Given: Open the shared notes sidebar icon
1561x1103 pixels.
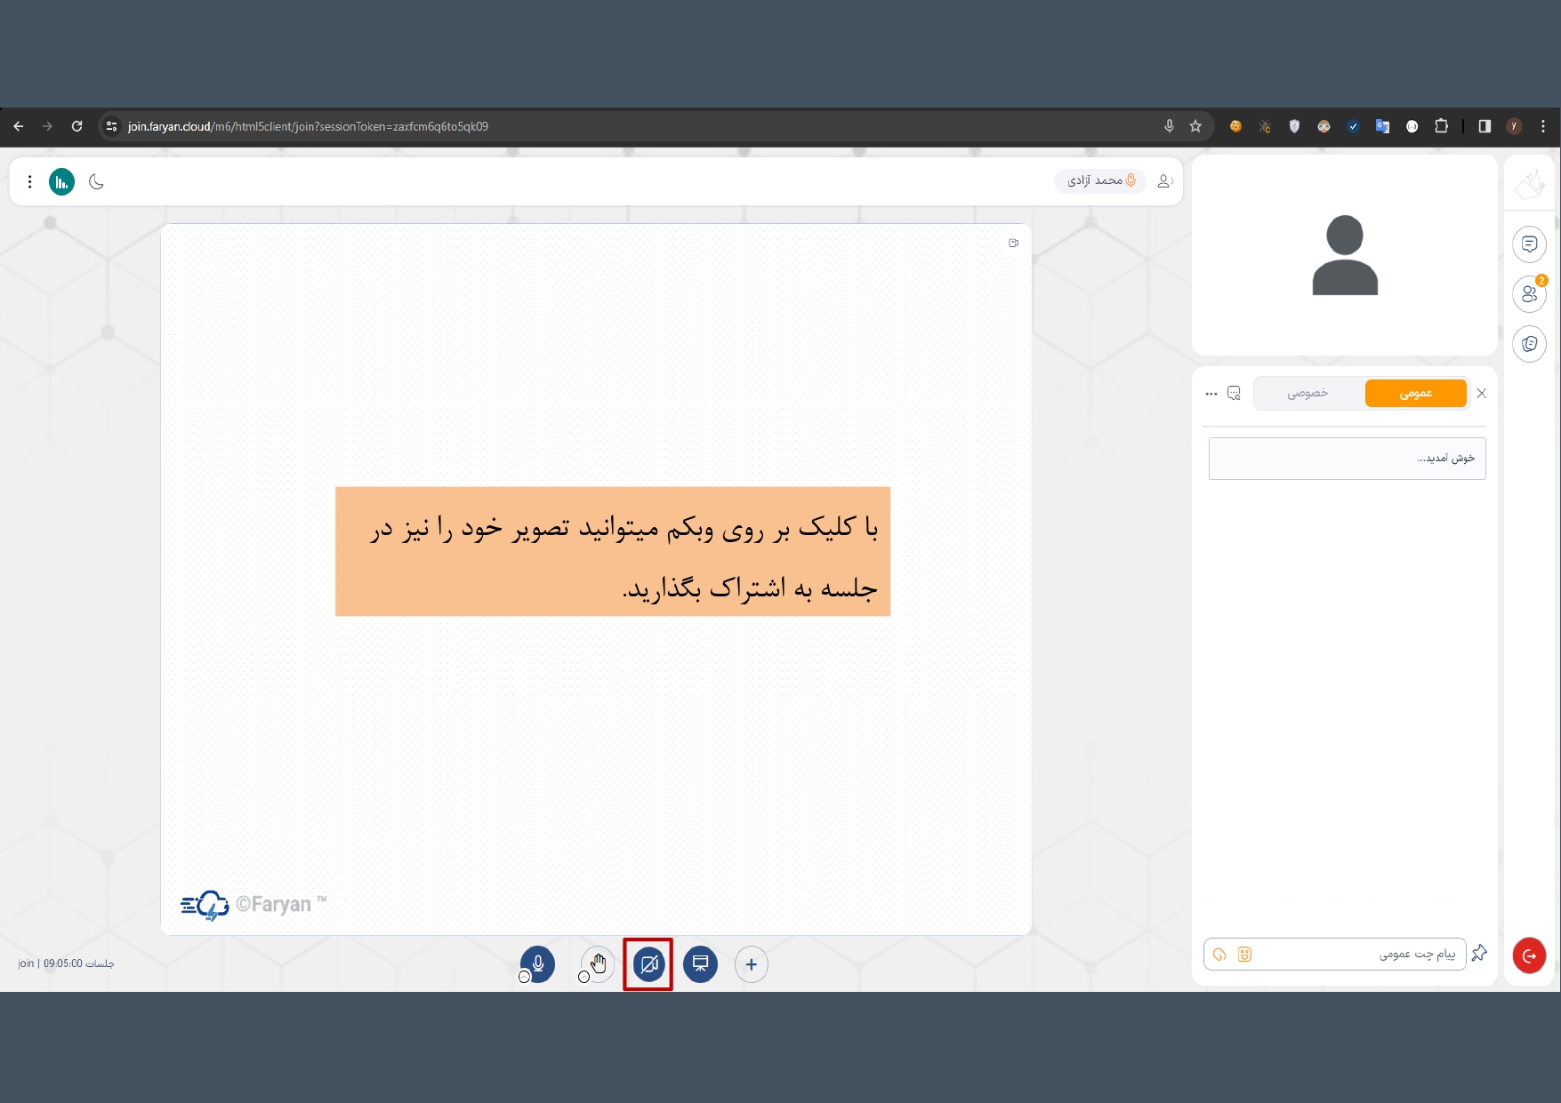Looking at the screenshot, I should [1529, 344].
